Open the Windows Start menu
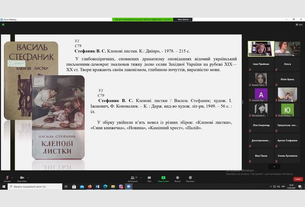 click(x=4, y=187)
